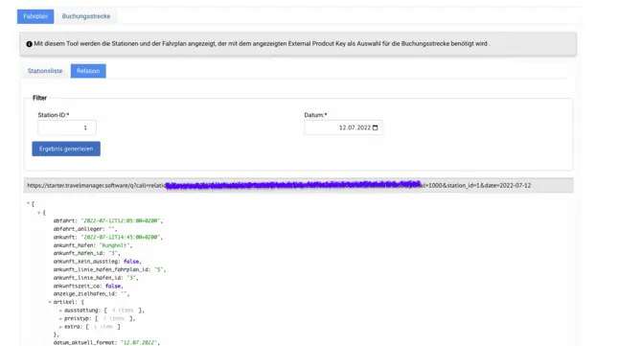642x346 pixels.
Task: Focus the Station-ID input field
Action: pyautogui.click(x=67, y=127)
